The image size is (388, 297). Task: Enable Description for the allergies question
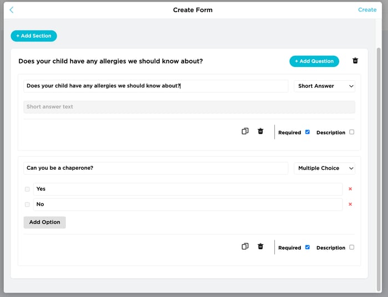click(351, 132)
